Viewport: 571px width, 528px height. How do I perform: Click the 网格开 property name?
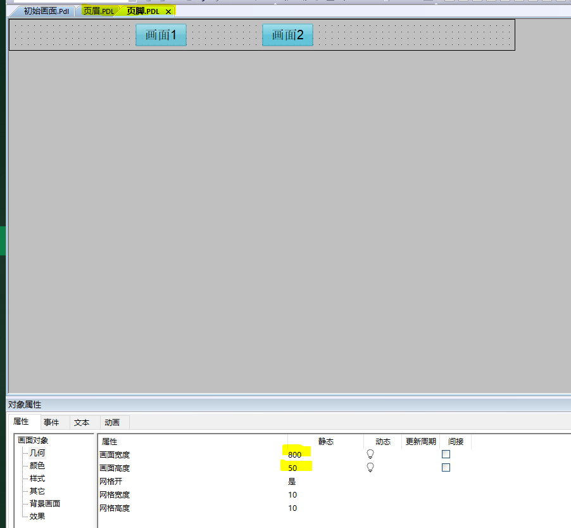(111, 481)
